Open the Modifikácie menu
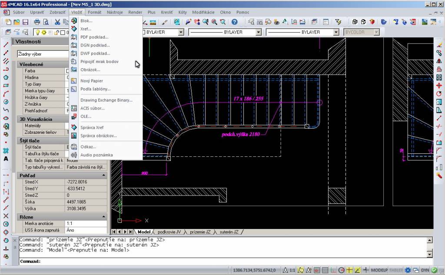Screen dimensions: 445x275 [x=203, y=12]
